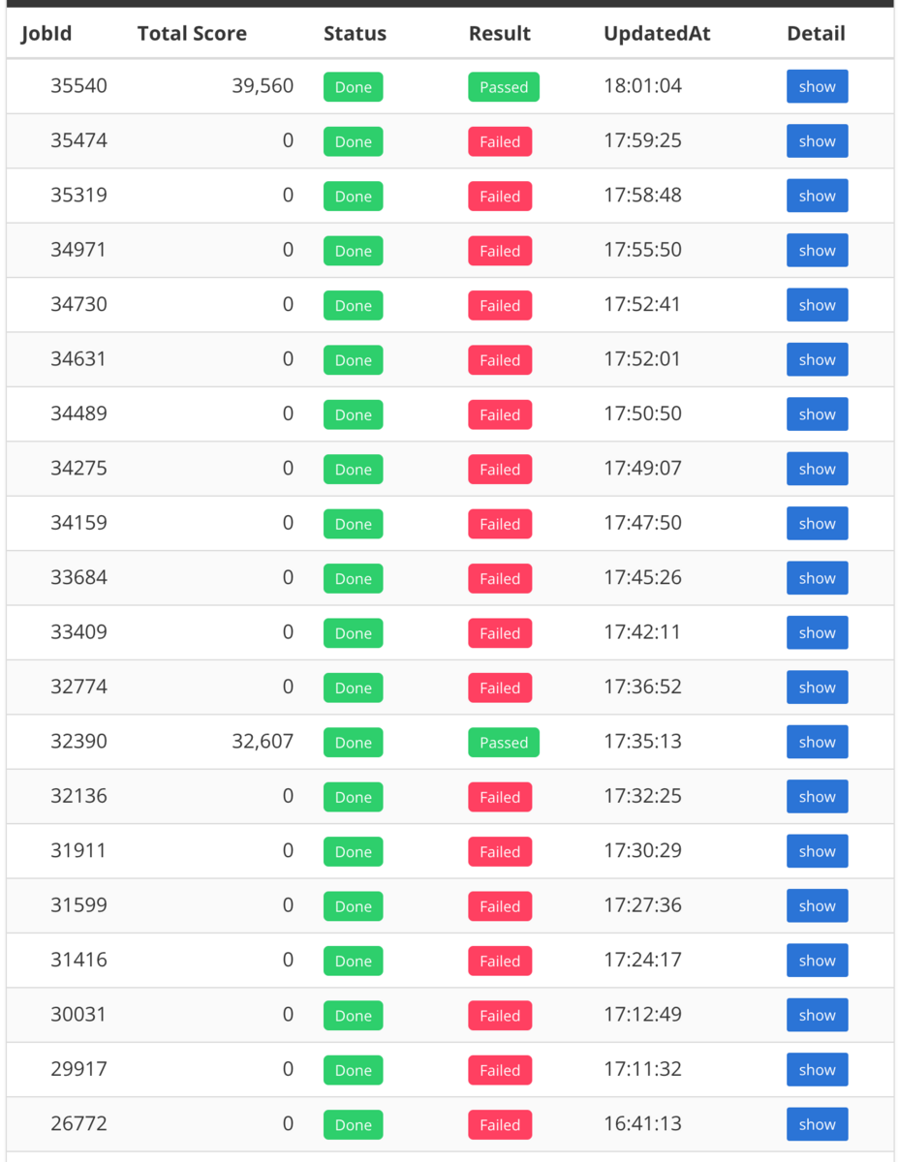Click the Done badge for job 35540
This screenshot has height=1162, width=898.
point(354,87)
